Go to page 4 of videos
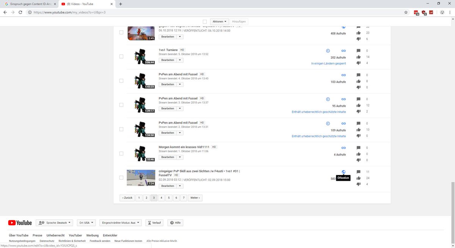This screenshot has height=248, width=455. point(161,198)
